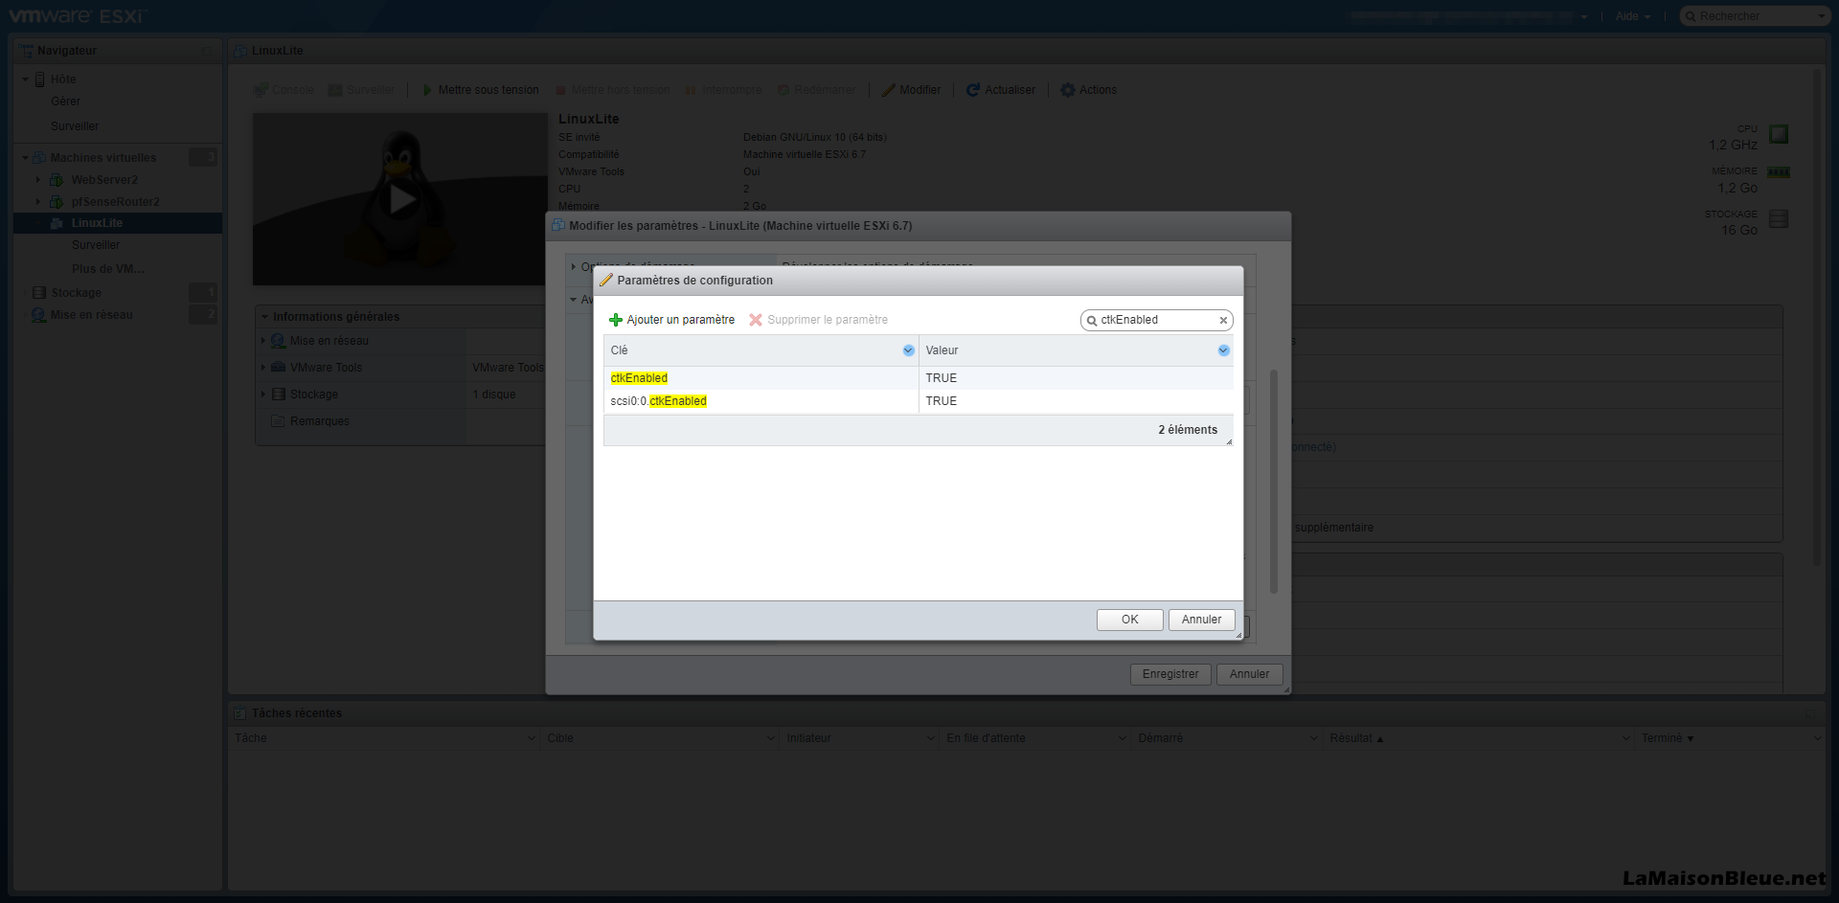
Task: Click the play button on the VM console thumbnail
Action: pyautogui.click(x=401, y=199)
